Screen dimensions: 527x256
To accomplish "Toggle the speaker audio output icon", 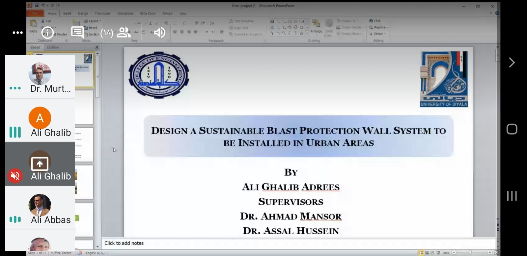I will [160, 32].
